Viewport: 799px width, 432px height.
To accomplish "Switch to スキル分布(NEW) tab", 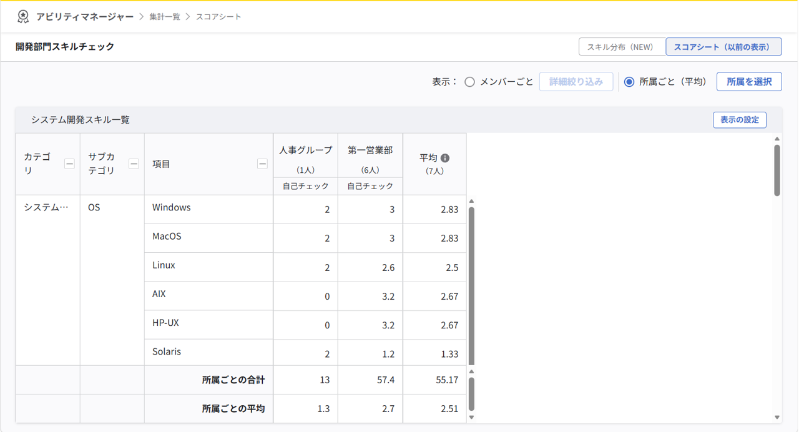I will click(622, 47).
